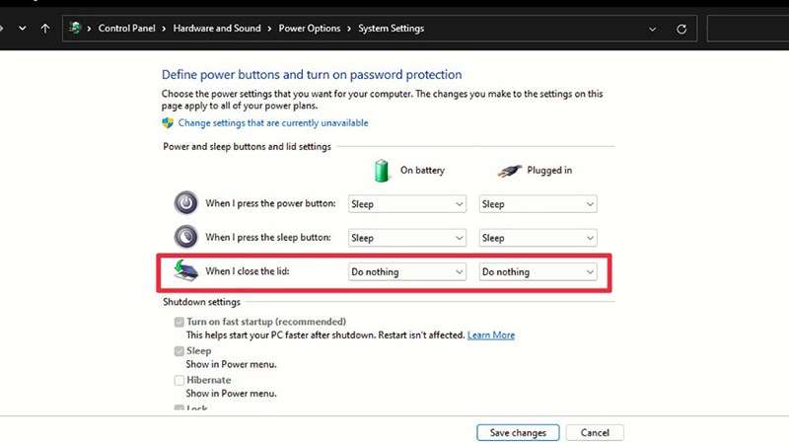Toggle the Sleep checkbox in Shutdown settings
Screen dimensions: 789x444
(179, 351)
